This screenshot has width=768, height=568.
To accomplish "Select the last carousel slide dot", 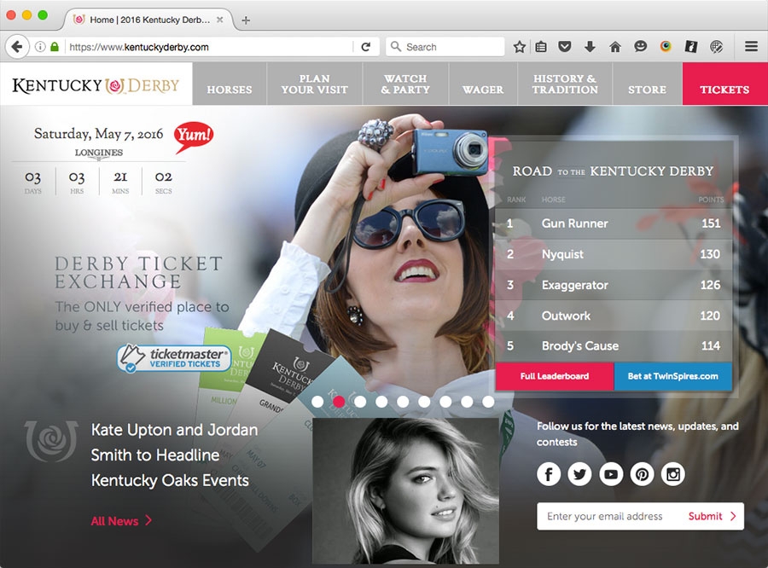I will (488, 401).
